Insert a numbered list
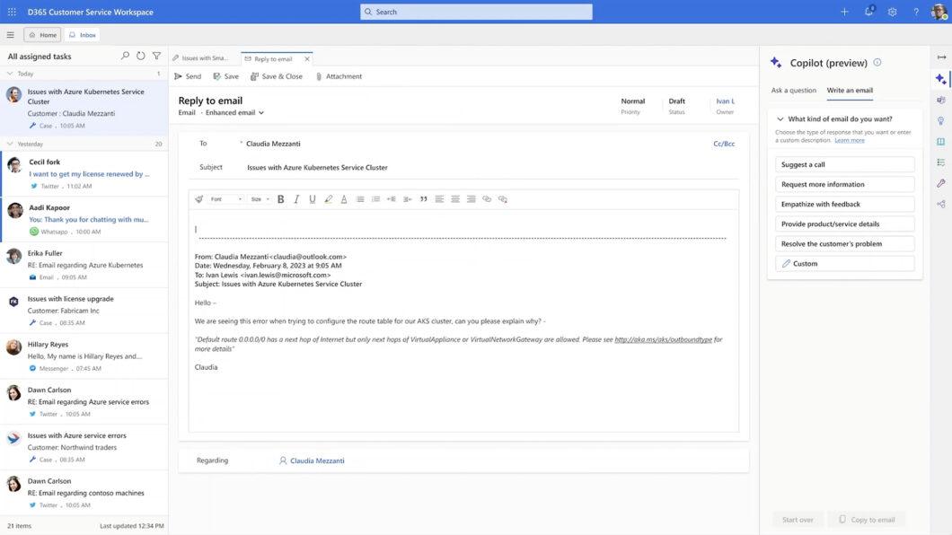This screenshot has height=535, width=952. coord(375,199)
